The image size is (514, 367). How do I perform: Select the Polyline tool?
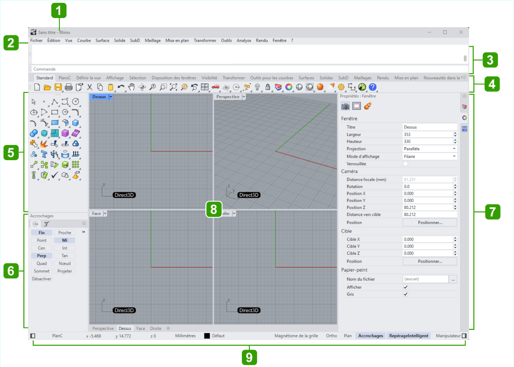coord(54,102)
